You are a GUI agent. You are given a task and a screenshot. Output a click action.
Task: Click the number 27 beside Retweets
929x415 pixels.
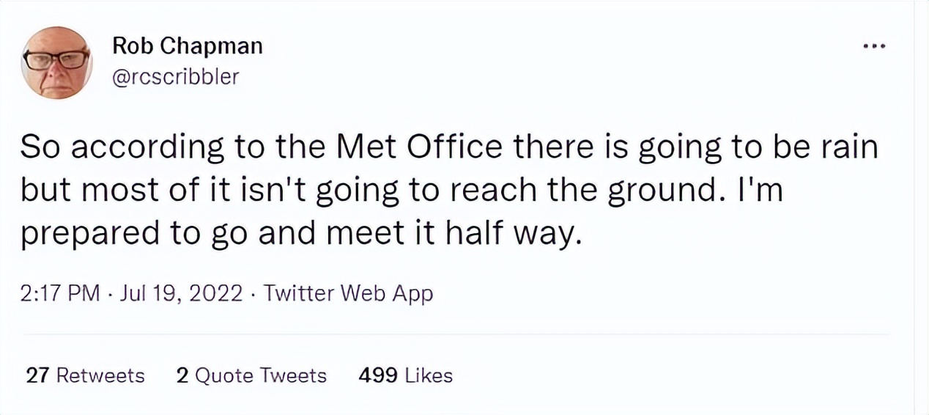tap(37, 375)
